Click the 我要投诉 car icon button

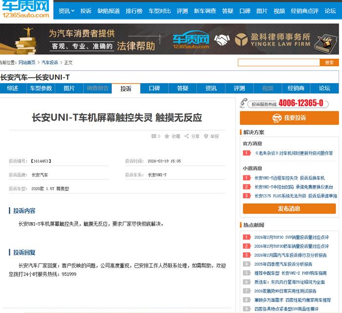[277, 118]
